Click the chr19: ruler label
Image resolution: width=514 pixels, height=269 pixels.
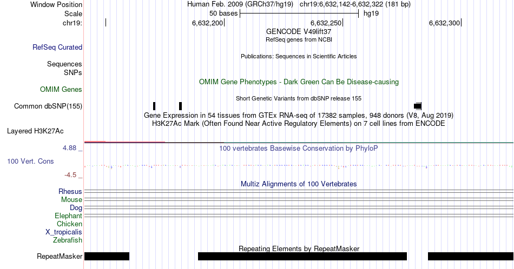[73, 23]
